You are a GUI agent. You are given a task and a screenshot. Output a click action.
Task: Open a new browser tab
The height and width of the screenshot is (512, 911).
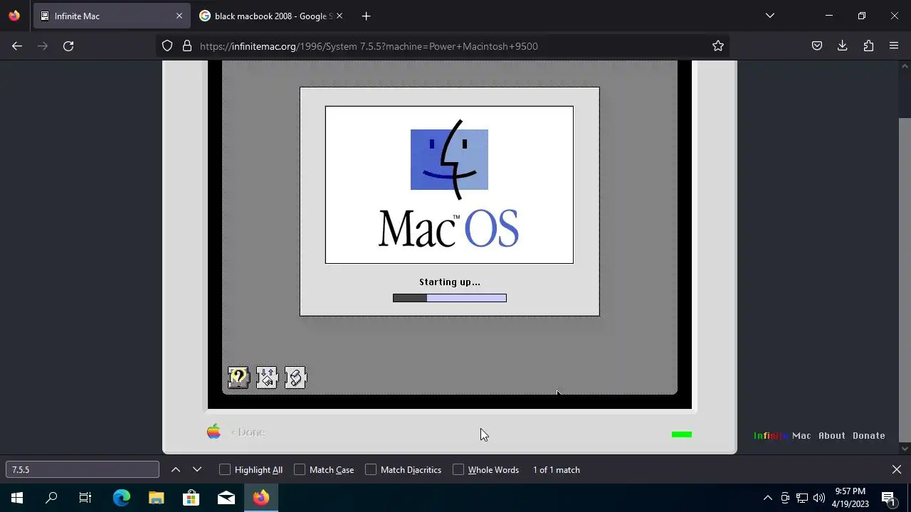pos(366,16)
